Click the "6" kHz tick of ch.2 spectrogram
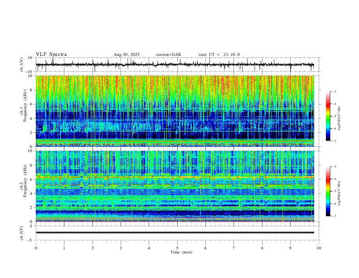Image resolution: width=359 pixels, height=278 pixels. (32, 179)
